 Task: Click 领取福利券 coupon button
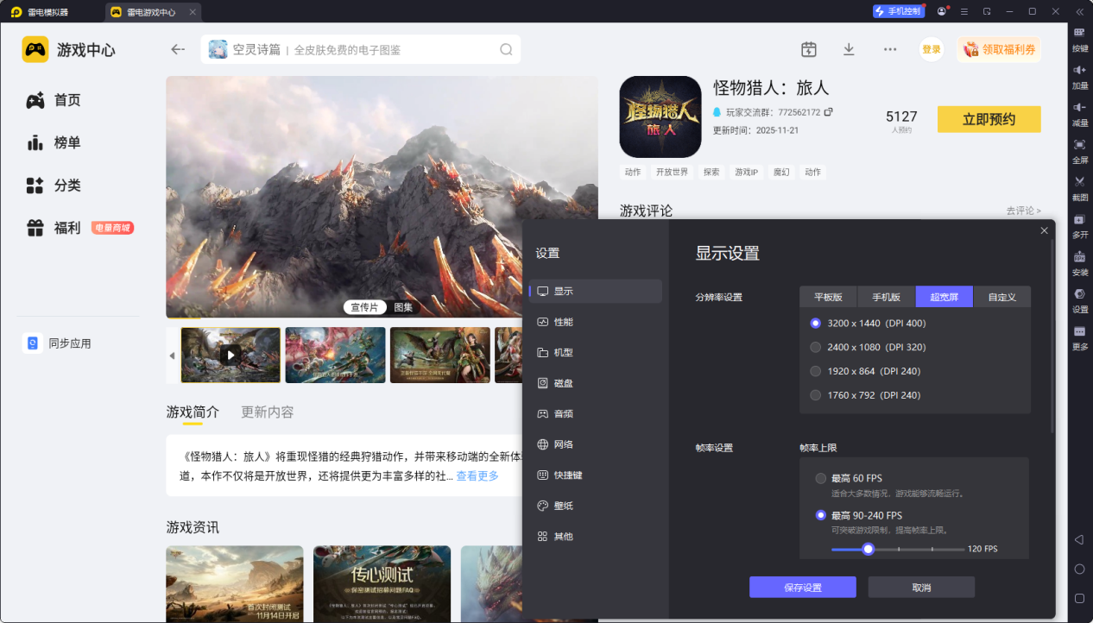[999, 49]
